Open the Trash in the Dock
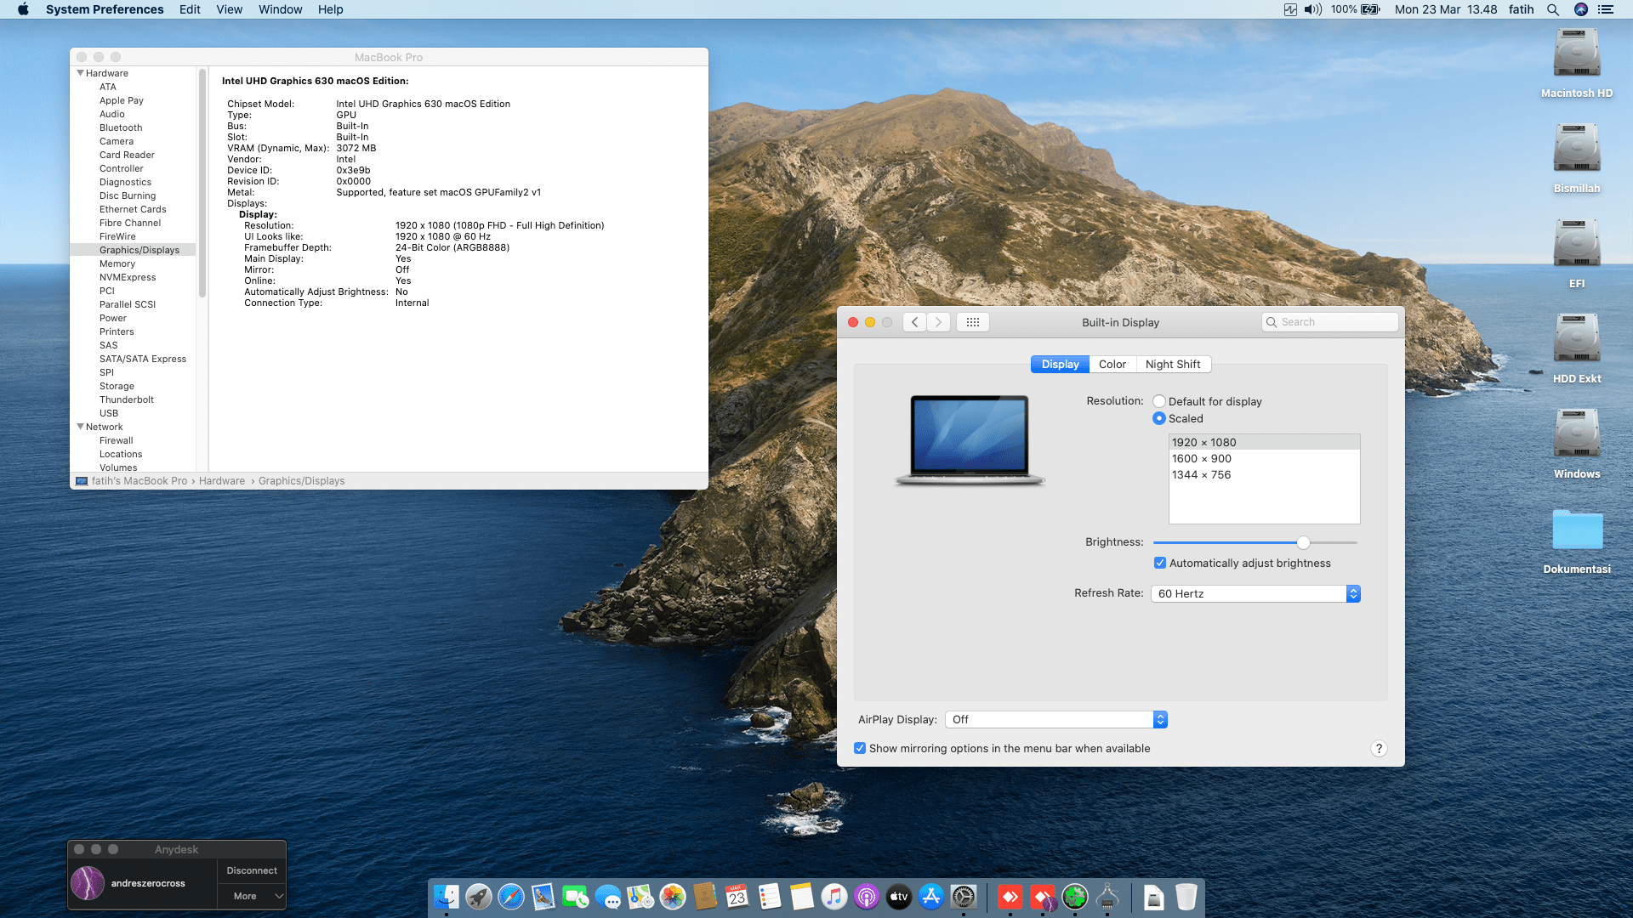This screenshot has height=918, width=1633. click(1186, 897)
